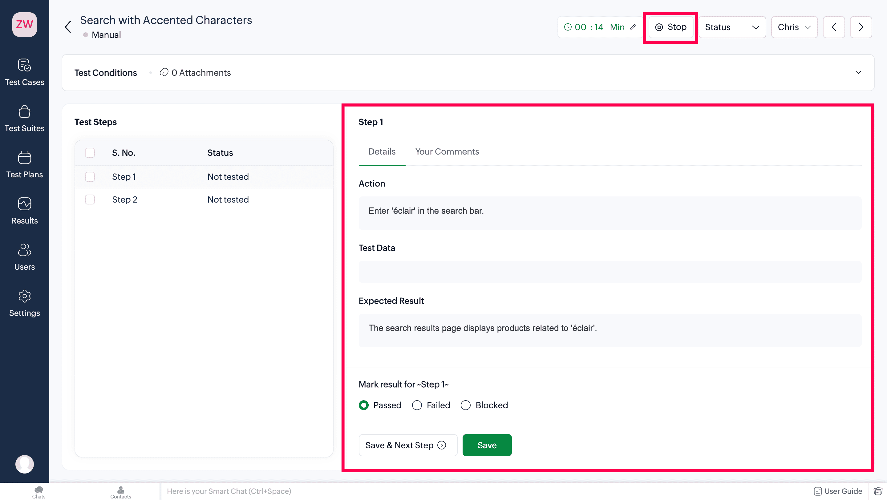This screenshot has height=500, width=887.
Task: Stop the test timer
Action: point(670,27)
